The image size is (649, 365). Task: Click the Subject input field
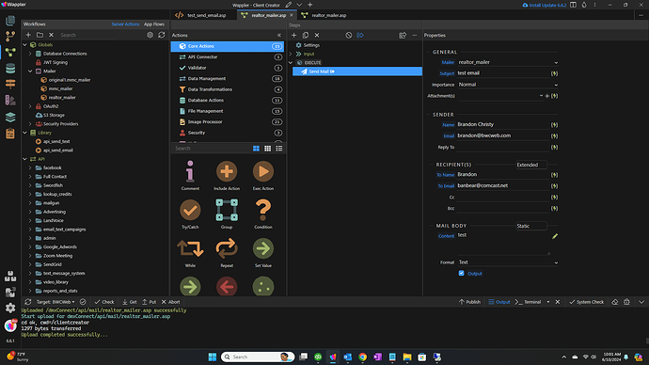503,73
